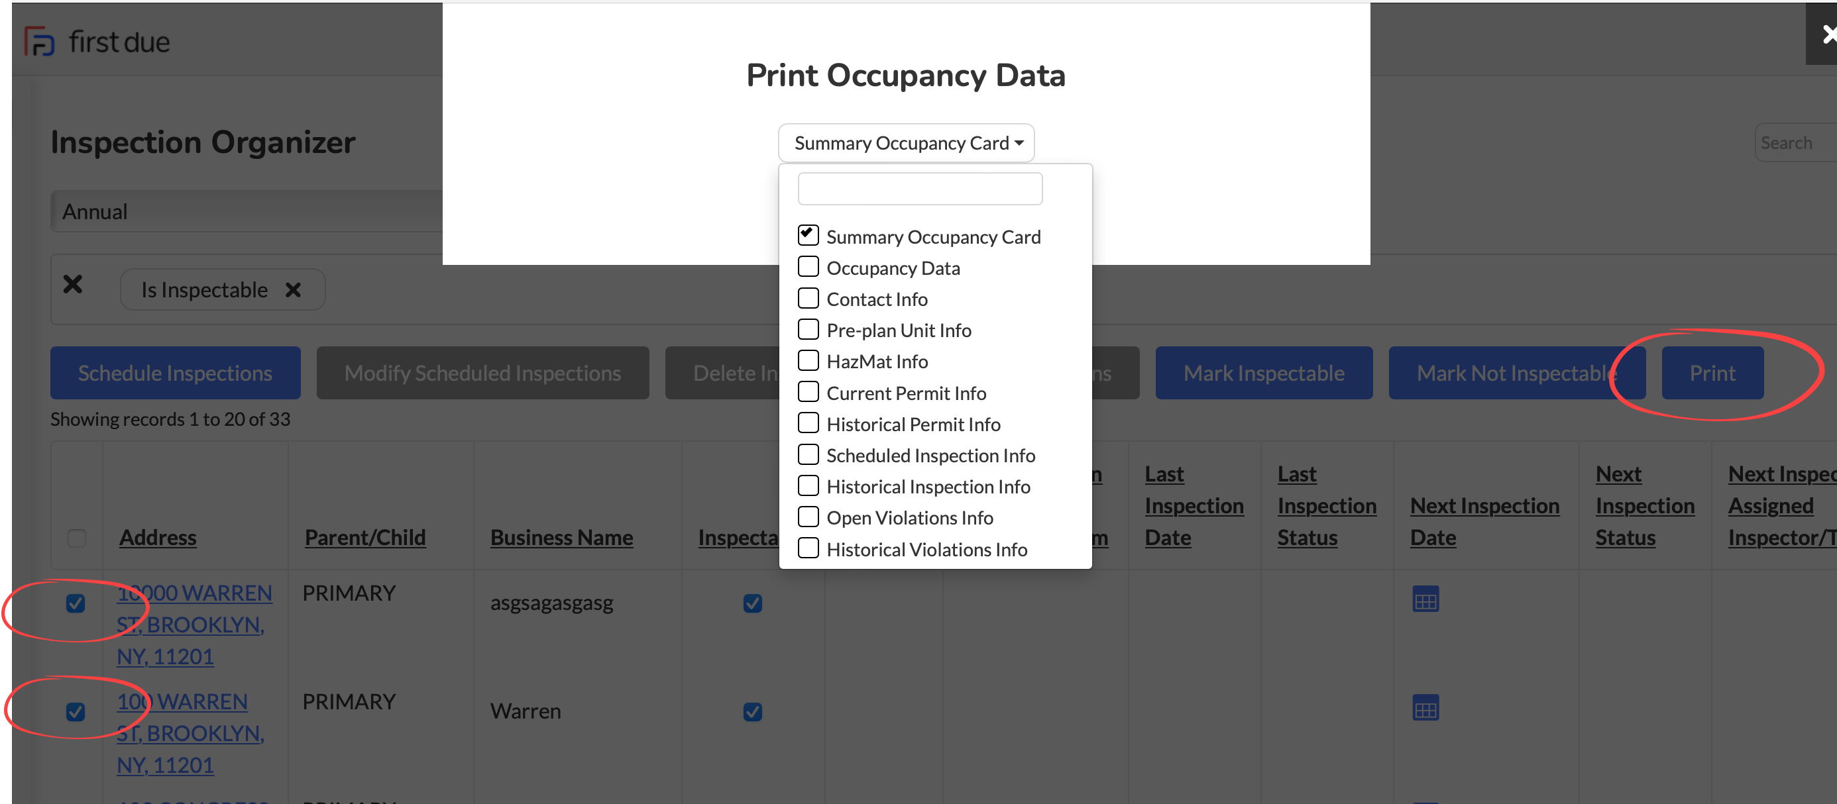Click business name asgsagasgasg cell

coord(551,604)
